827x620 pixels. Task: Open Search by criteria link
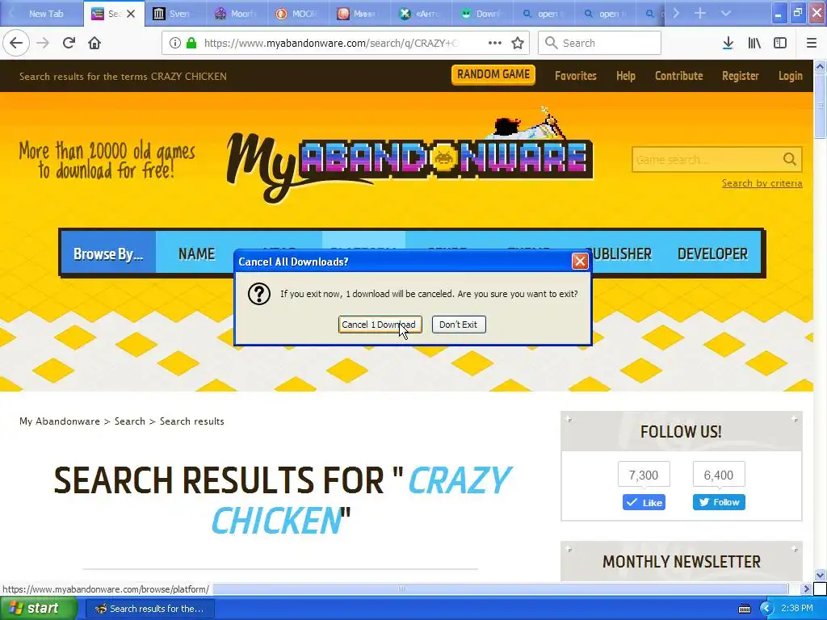coord(762,183)
